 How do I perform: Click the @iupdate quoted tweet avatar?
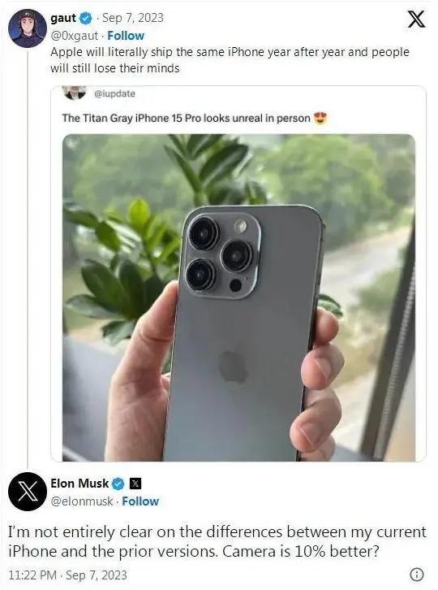coord(74,93)
